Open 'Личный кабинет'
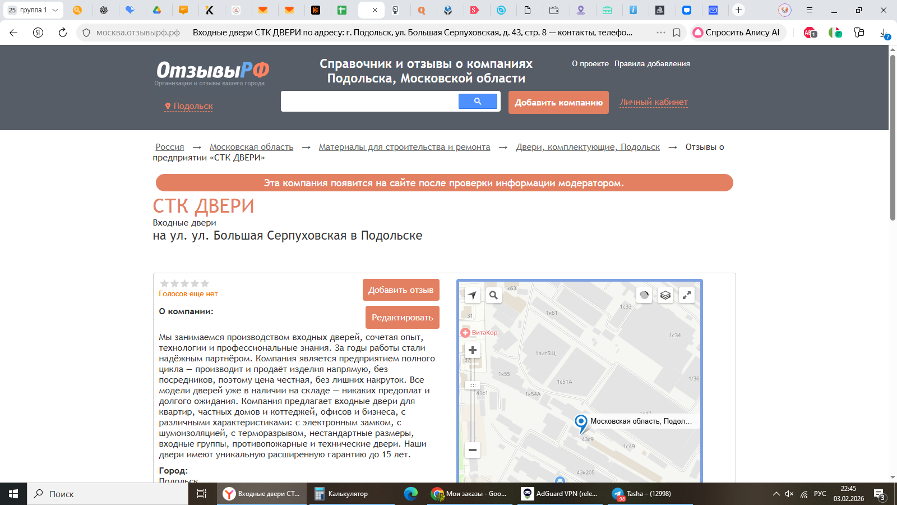The image size is (897, 505). 654,102
